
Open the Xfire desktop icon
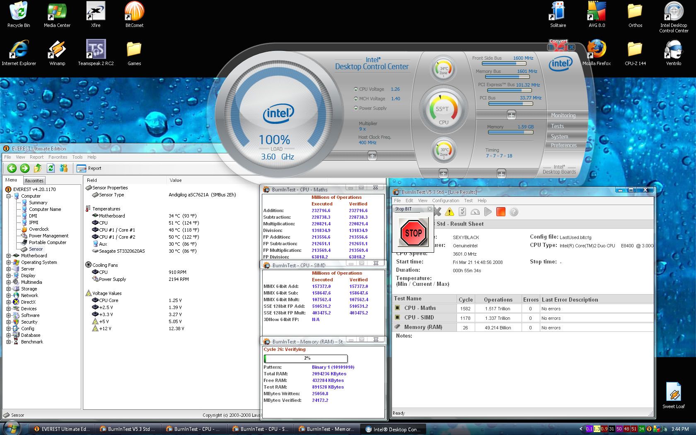click(x=96, y=15)
